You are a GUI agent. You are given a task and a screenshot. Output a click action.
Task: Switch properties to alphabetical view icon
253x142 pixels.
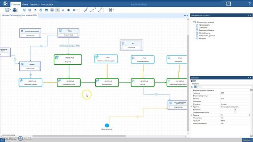click(195, 87)
